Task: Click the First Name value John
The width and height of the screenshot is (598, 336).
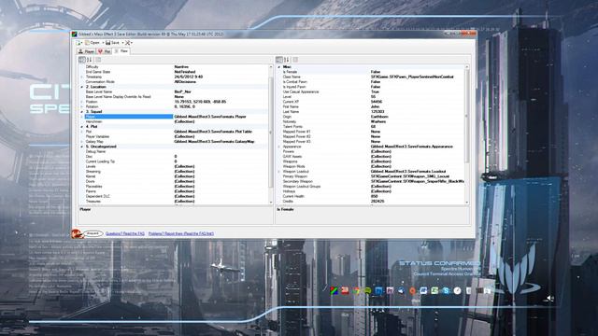Action: click(x=376, y=106)
